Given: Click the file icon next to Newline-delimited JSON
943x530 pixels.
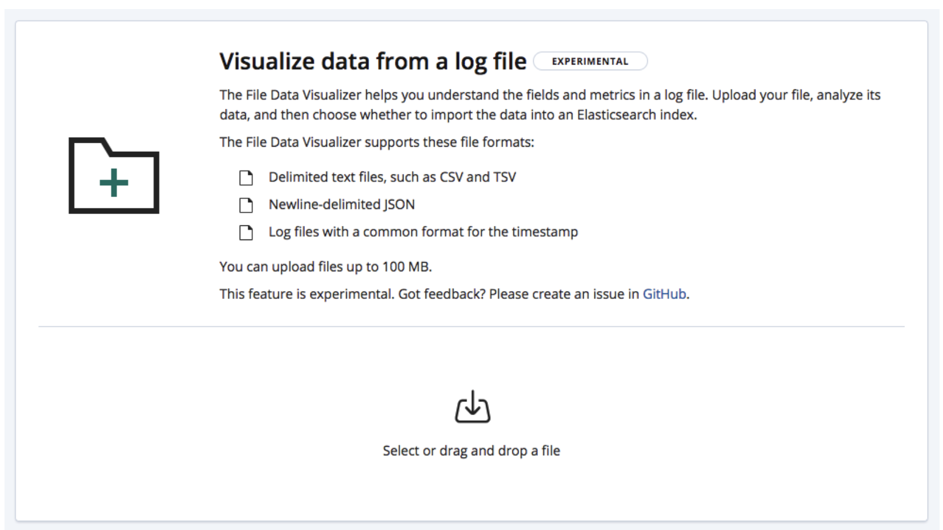Looking at the screenshot, I should tap(246, 205).
